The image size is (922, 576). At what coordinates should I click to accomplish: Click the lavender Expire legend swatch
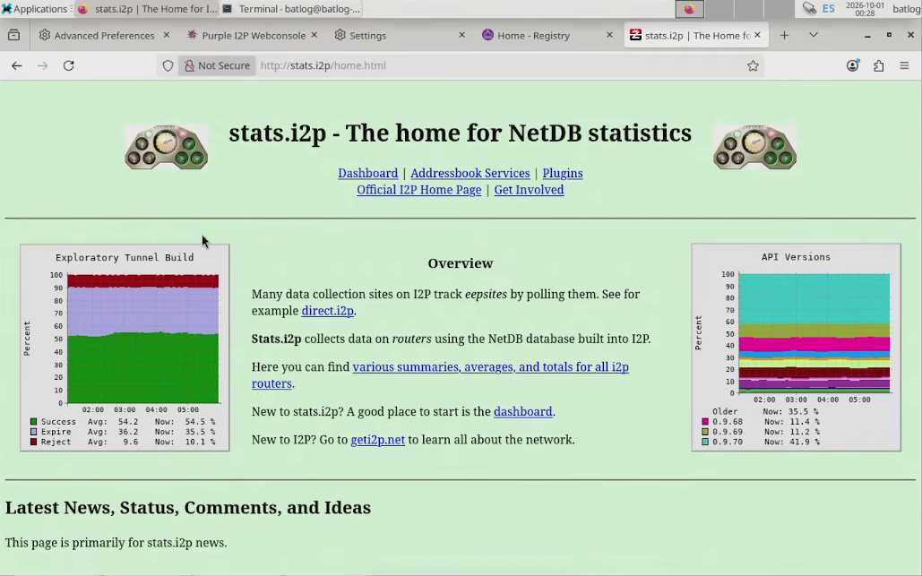(33, 432)
